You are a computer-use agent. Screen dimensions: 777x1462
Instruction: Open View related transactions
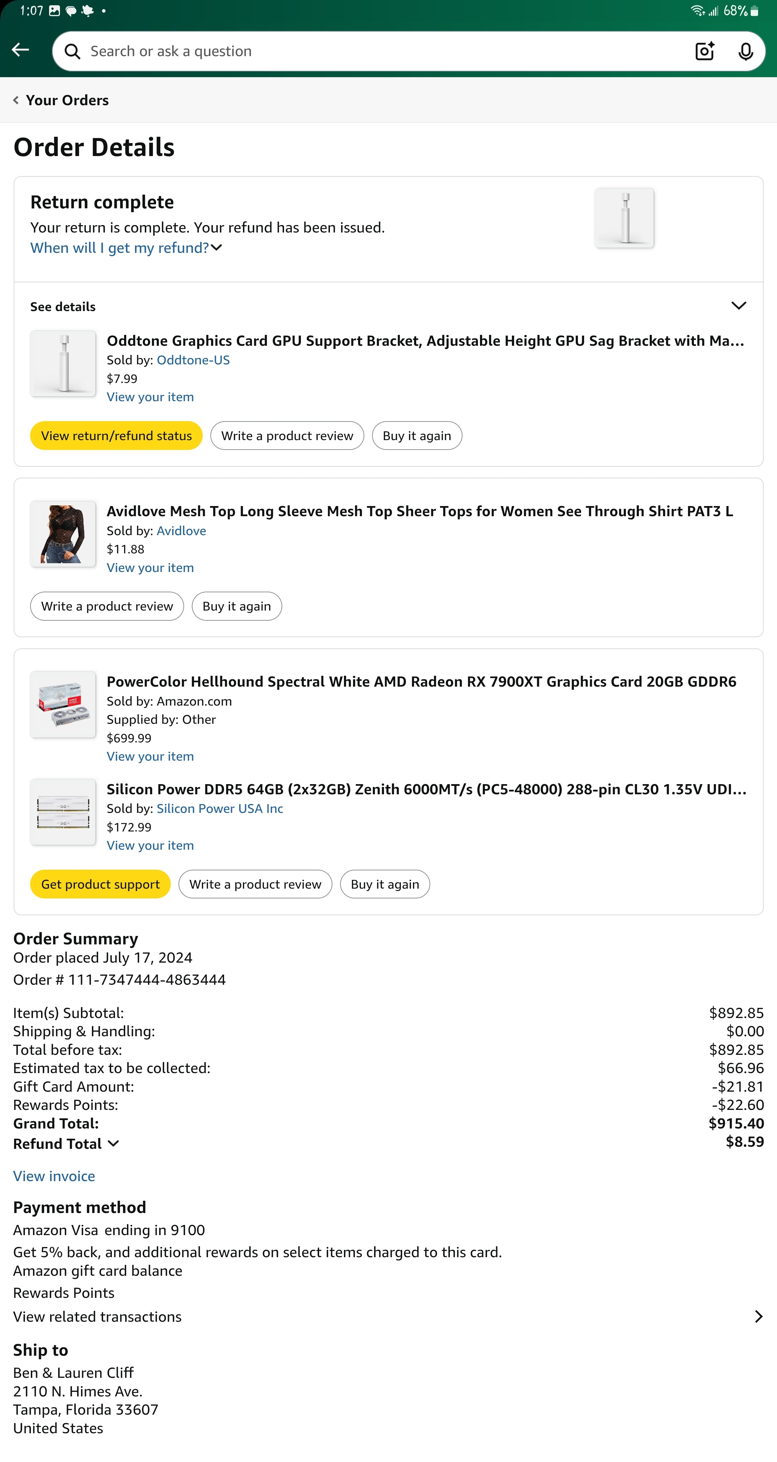388,1316
